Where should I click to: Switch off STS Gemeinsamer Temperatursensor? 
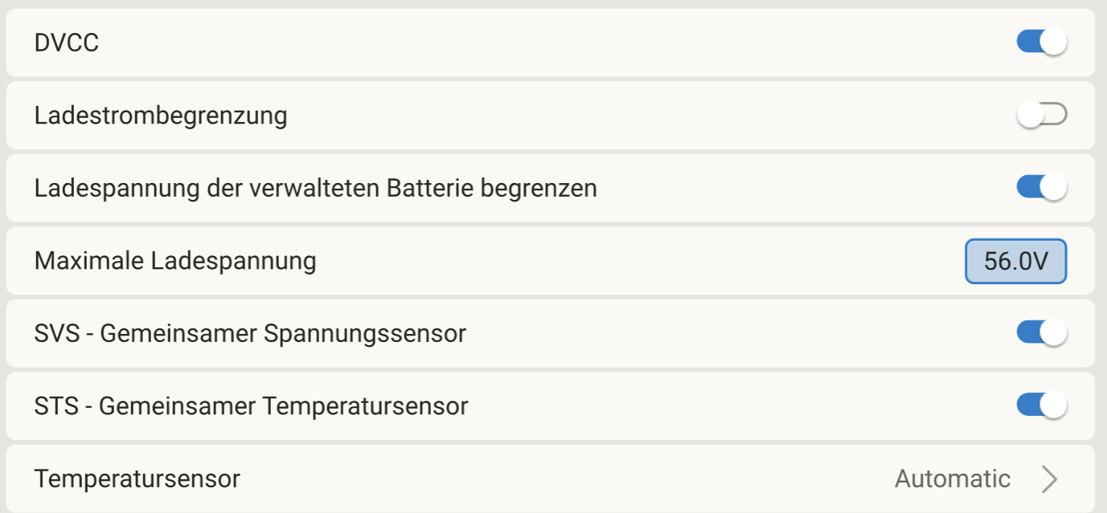(x=1041, y=405)
